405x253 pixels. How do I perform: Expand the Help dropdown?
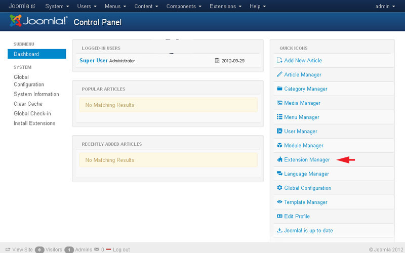pyautogui.click(x=258, y=6)
